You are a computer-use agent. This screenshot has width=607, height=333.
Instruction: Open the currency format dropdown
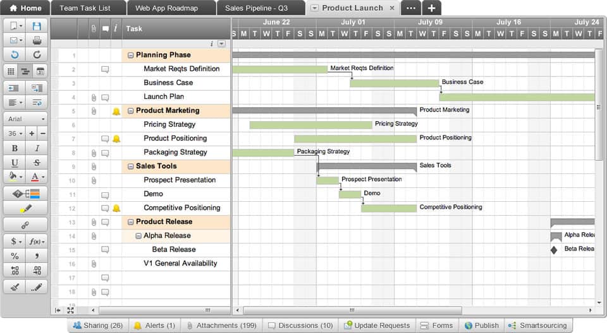tap(15, 242)
